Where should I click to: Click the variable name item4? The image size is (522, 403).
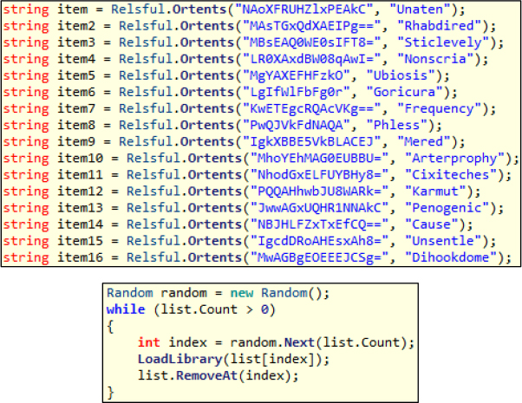[x=70, y=59]
